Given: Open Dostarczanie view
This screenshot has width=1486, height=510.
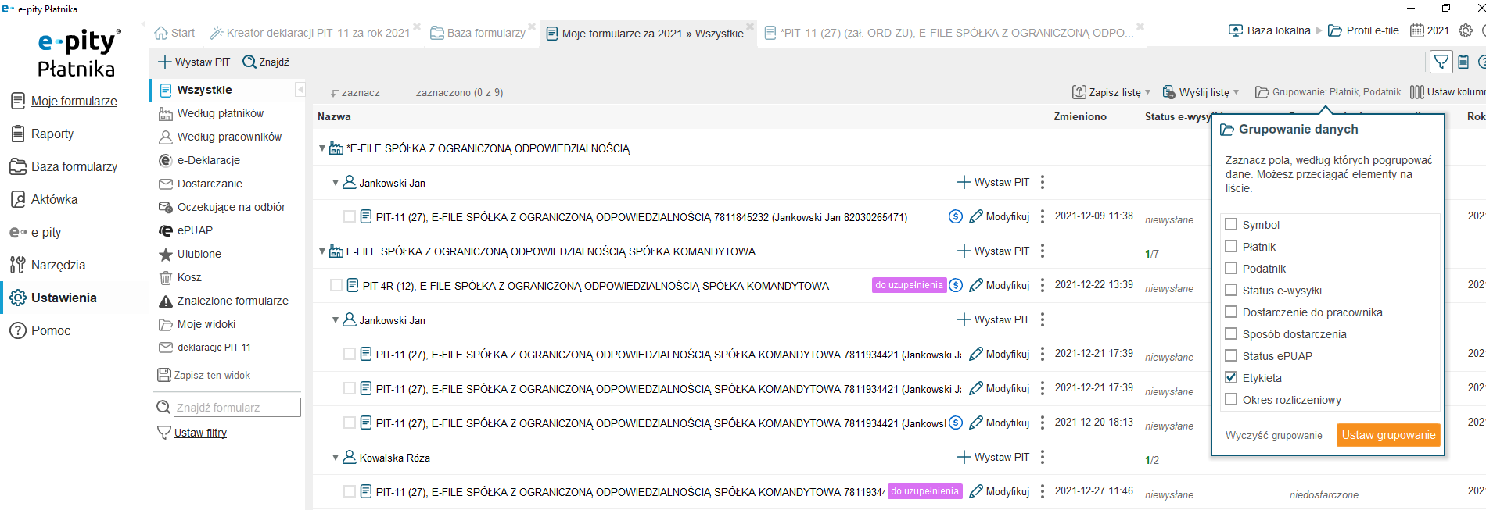Looking at the screenshot, I should [200, 184].
